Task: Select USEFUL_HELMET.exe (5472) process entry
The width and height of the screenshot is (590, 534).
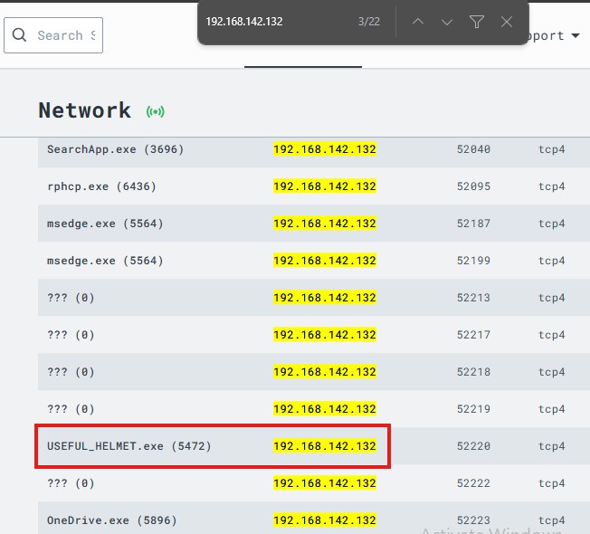Action: pos(314,446)
